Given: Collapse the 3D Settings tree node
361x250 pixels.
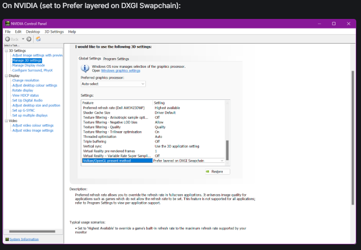Looking at the screenshot, I should click(7, 51).
